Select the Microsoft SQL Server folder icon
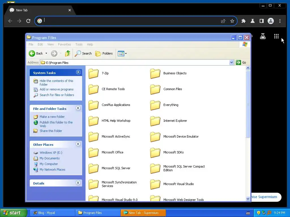 pyautogui.click(x=93, y=168)
